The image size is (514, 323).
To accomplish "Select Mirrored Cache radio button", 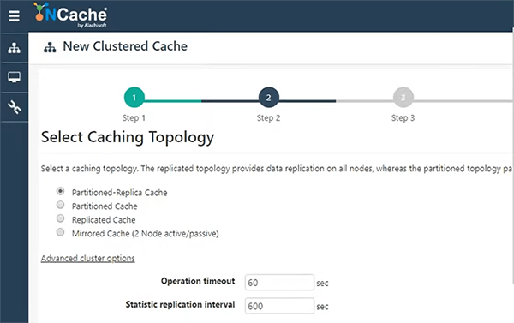I will click(60, 232).
